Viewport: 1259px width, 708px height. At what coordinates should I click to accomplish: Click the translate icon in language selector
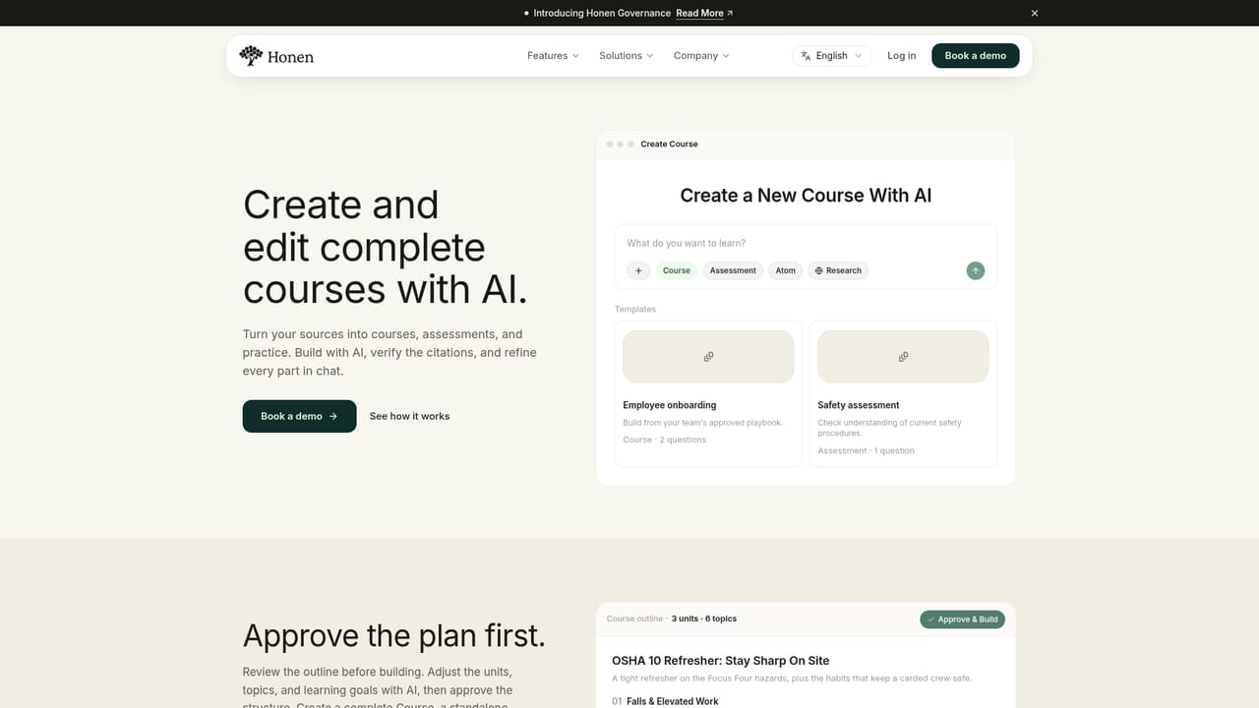coord(806,56)
